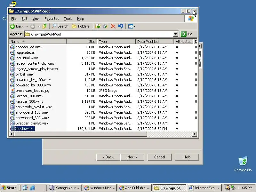This screenshot has height=192, width=256.
Task: Select the pinball.wmv file icon
Action: click(12, 74)
